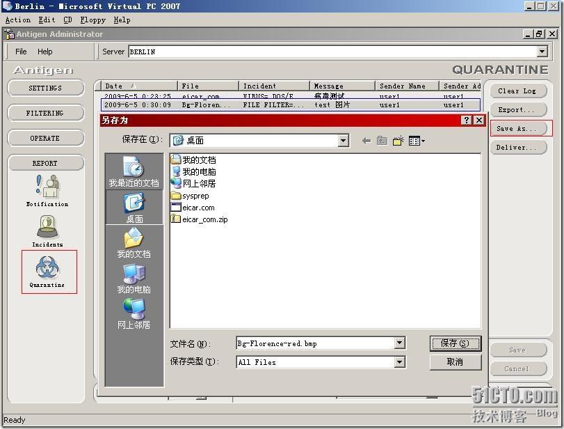This screenshot has height=429, width=564.
Task: Select the sysprep folder
Action: pyautogui.click(x=190, y=196)
